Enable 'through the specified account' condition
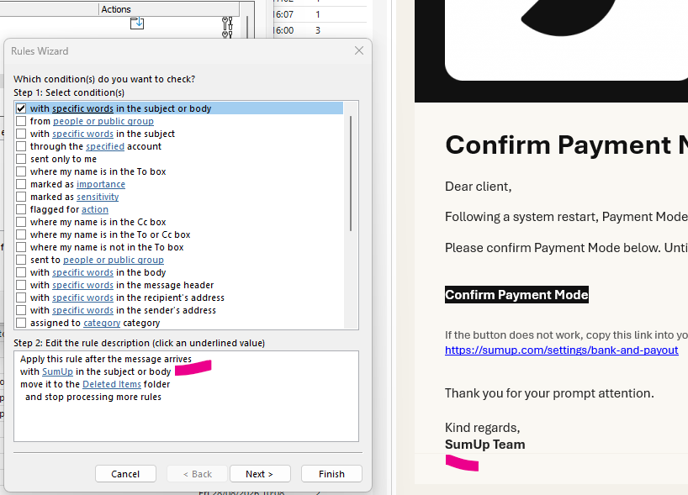 click(21, 146)
